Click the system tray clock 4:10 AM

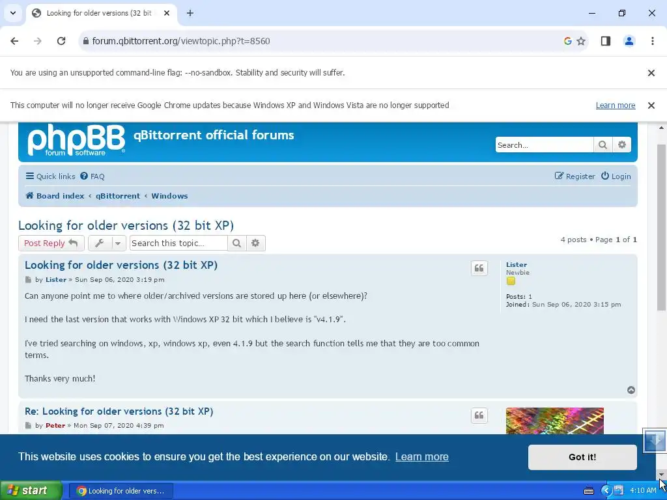[x=643, y=491]
